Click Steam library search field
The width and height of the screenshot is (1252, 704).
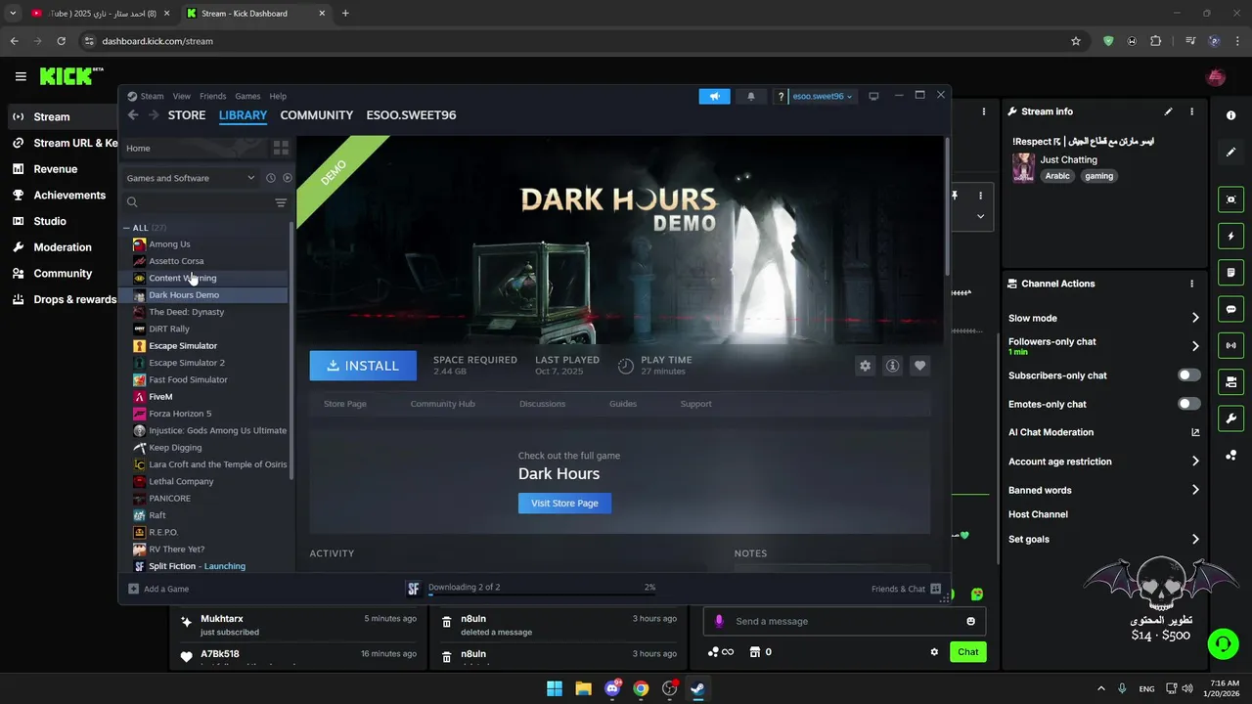click(x=201, y=202)
